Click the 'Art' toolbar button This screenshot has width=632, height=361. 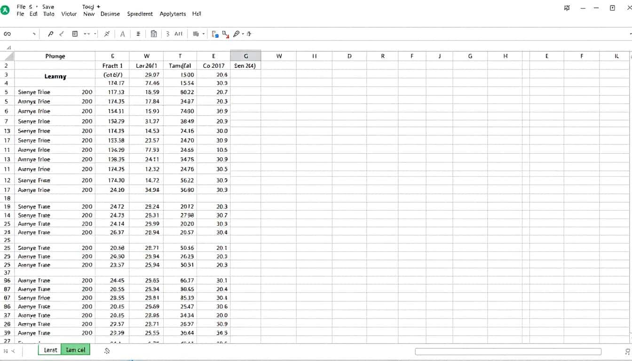pyautogui.click(x=178, y=34)
